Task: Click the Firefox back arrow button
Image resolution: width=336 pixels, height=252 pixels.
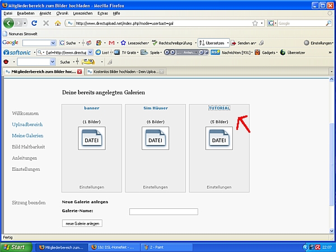Action: [x=9, y=23]
